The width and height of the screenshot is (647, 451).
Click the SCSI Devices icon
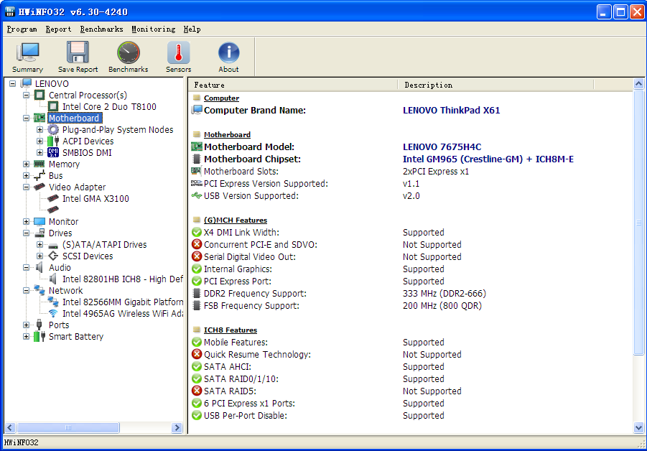pyautogui.click(x=53, y=256)
